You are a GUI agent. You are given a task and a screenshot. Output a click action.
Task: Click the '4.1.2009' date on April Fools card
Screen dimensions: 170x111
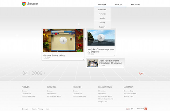pyautogui.click(x=102, y=65)
